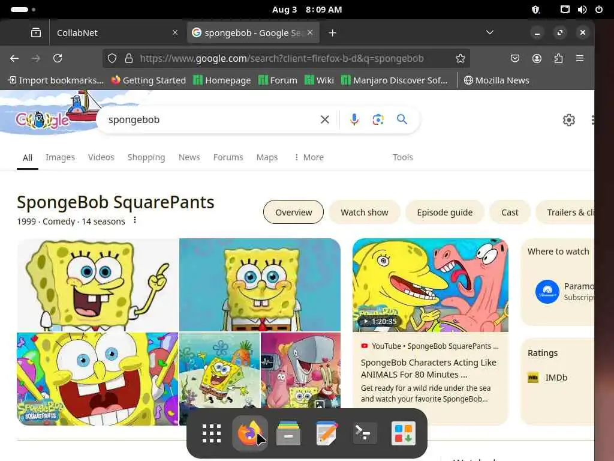Click the Google doodle logo
The height and width of the screenshot is (461, 614).
43,120
